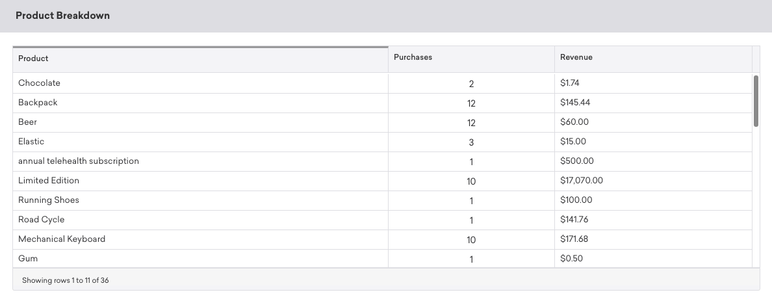Viewport: 772px width, 303px height.
Task: Select the $171.68 revenue value
Action: click(x=574, y=239)
